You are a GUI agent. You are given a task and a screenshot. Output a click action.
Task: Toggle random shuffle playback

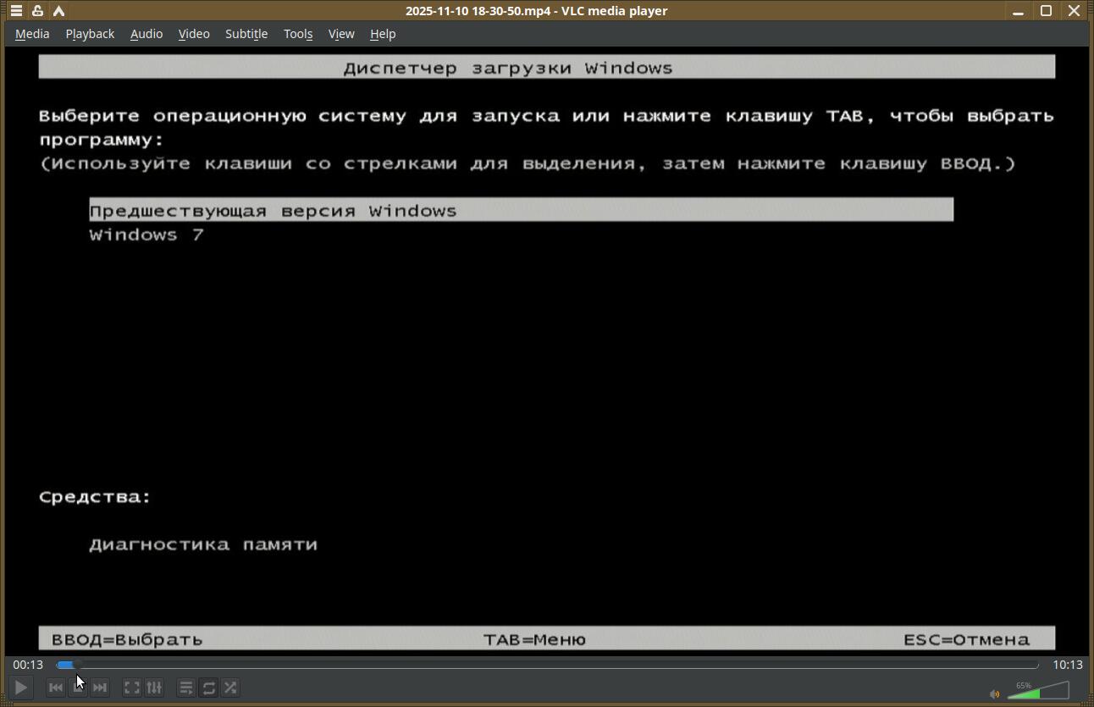230,688
